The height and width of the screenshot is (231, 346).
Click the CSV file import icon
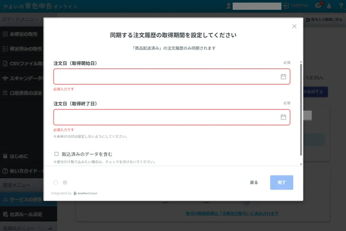pos(5,63)
